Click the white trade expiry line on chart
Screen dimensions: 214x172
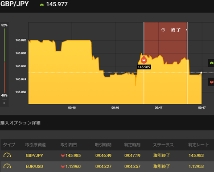pos(187,63)
